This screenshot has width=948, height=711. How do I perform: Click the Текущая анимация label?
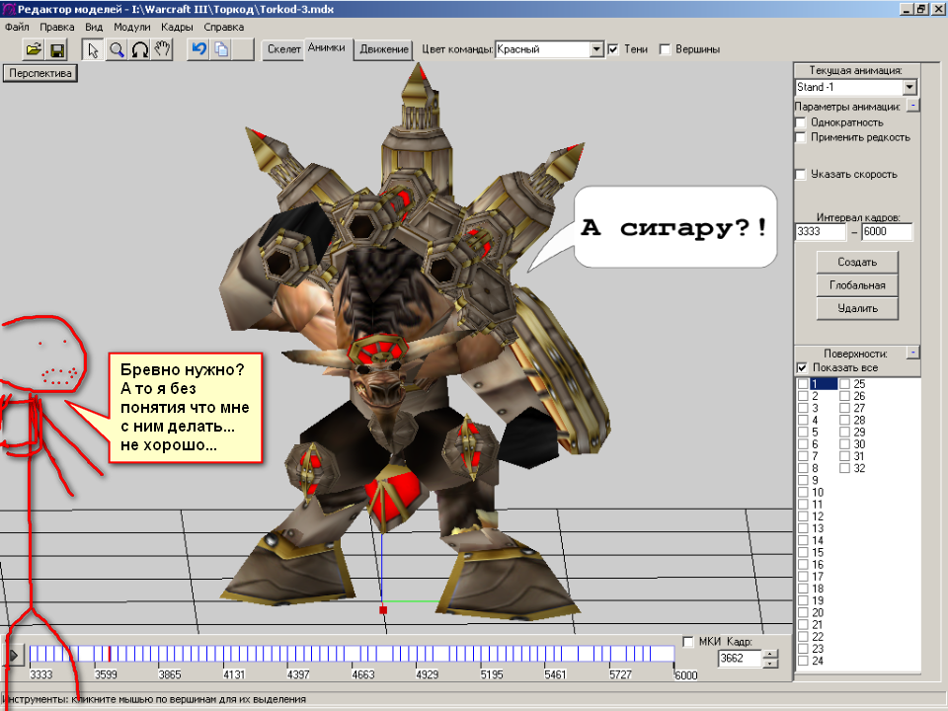click(x=855, y=71)
